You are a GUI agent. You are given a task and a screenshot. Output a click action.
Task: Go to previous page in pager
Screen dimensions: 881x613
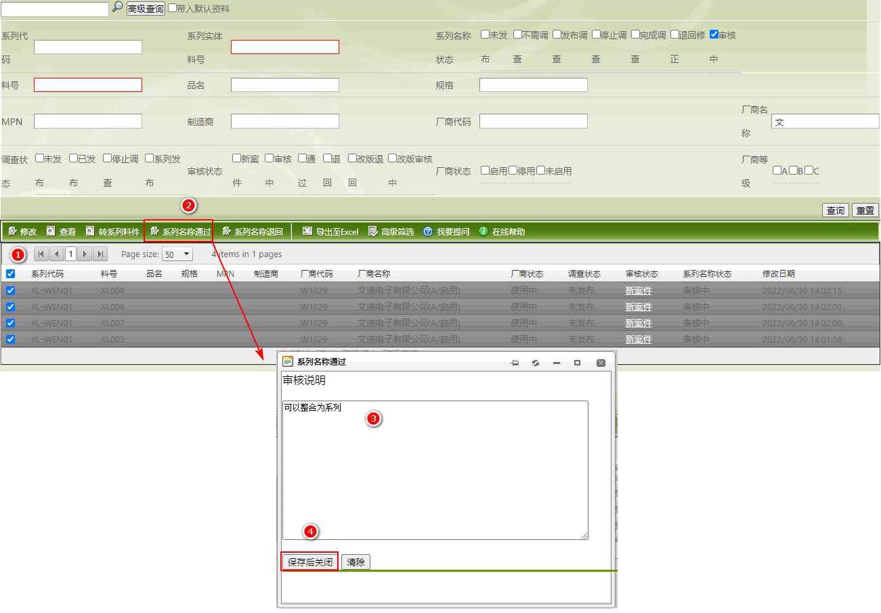coord(56,254)
